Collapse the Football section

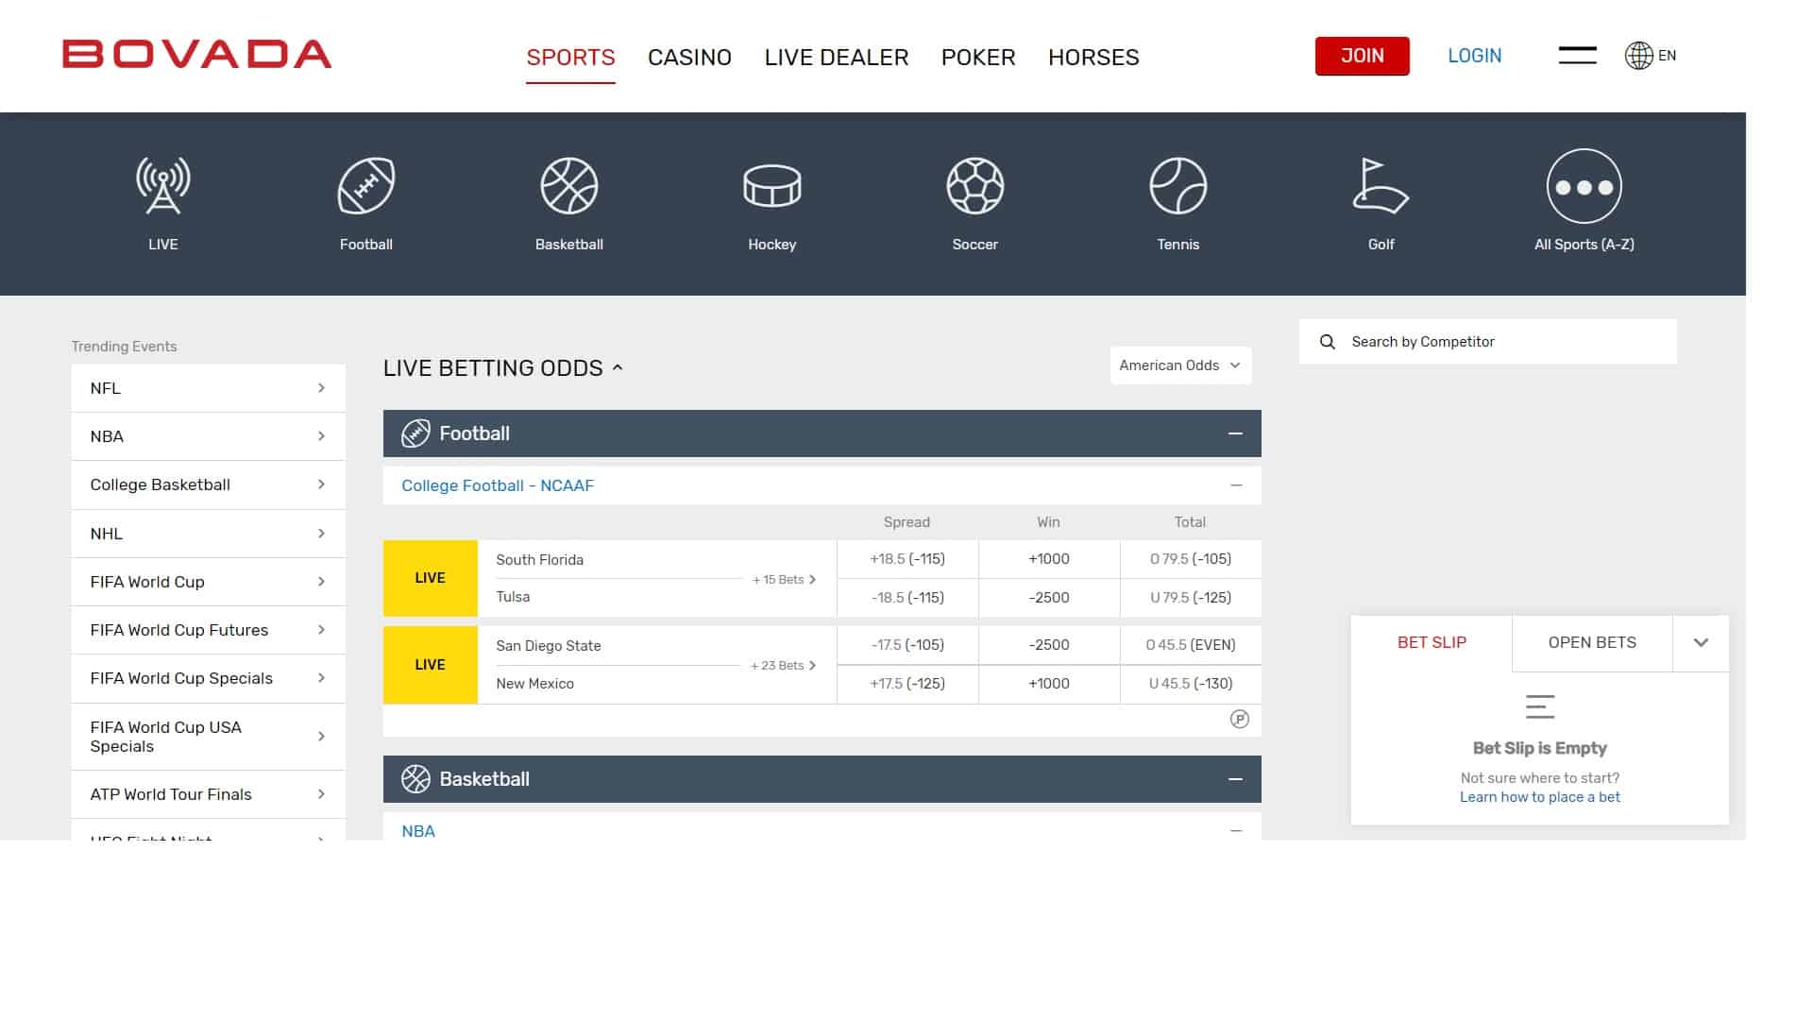[x=1235, y=433]
